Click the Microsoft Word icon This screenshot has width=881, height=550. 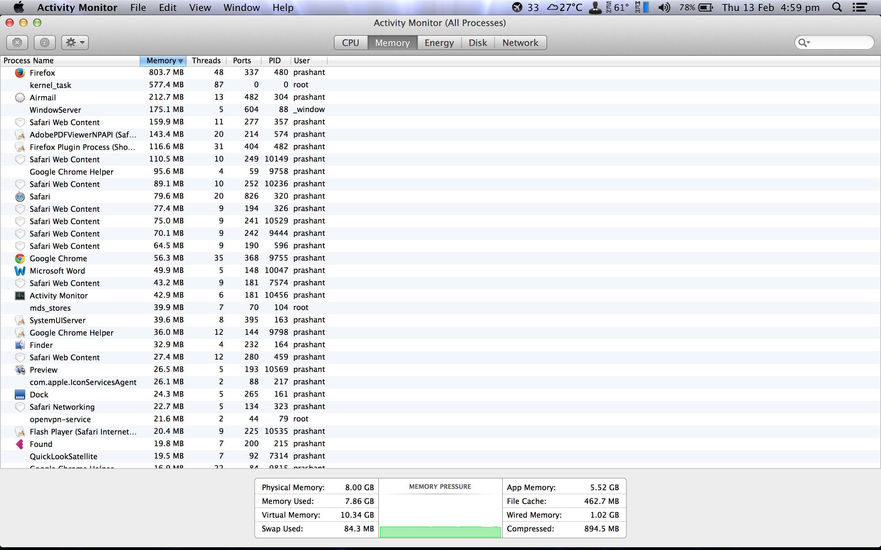pos(20,271)
